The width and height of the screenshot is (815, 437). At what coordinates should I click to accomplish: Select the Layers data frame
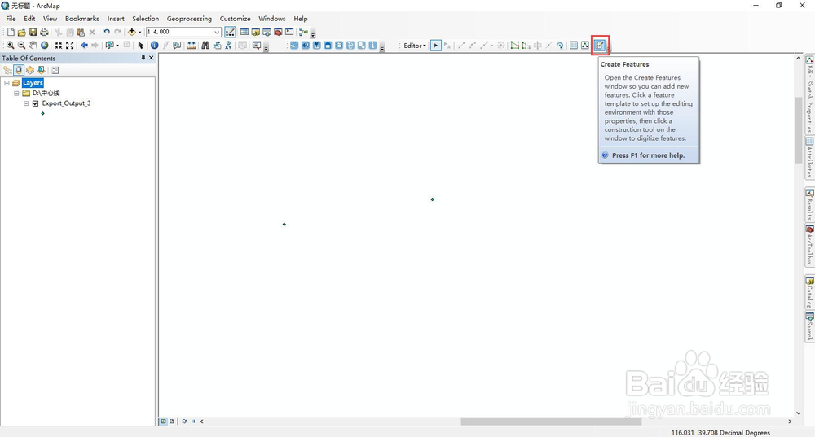[33, 83]
